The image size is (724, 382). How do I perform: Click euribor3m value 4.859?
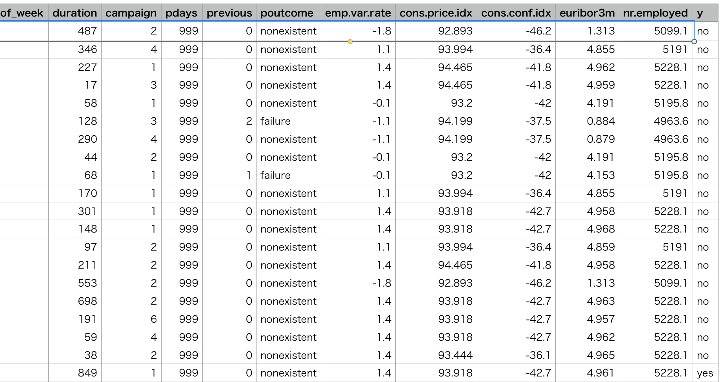point(587,247)
